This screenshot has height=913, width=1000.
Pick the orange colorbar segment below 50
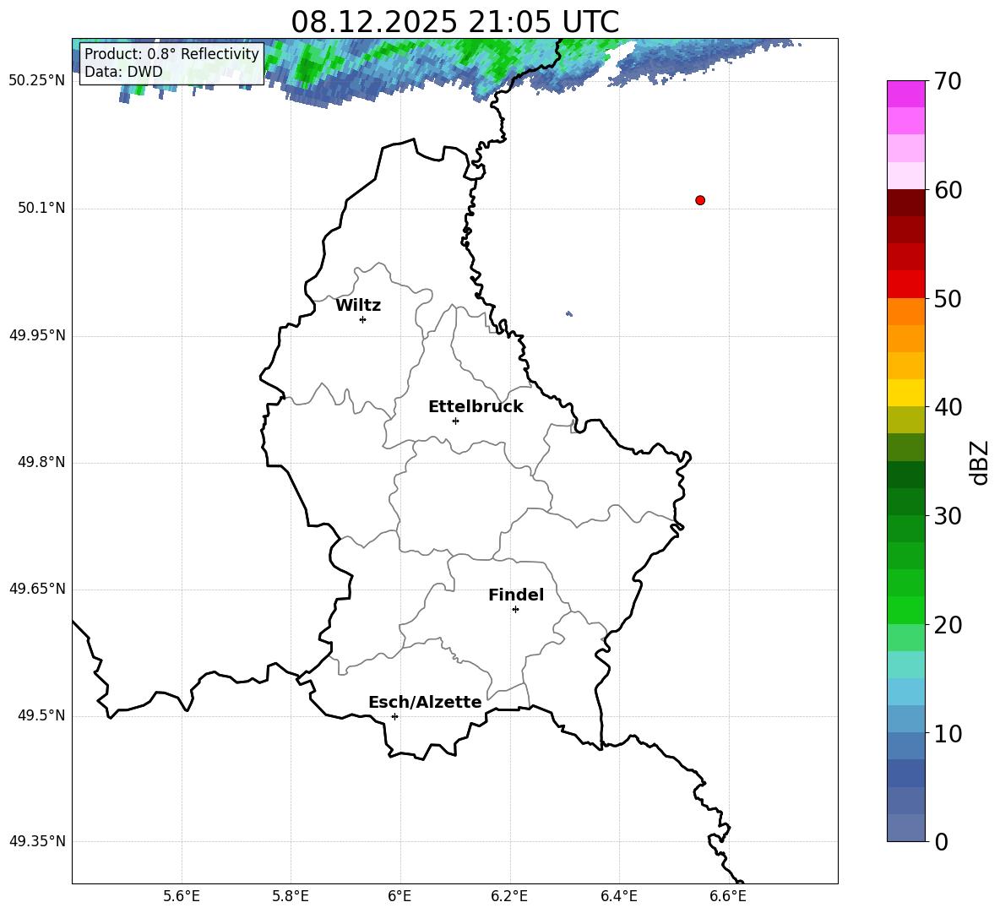pyautogui.click(x=905, y=312)
